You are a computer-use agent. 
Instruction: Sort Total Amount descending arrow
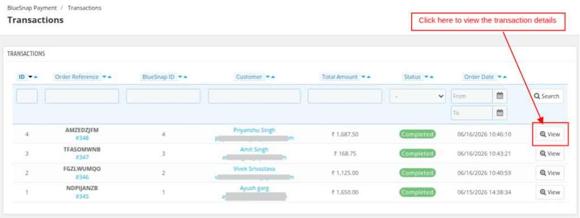click(x=363, y=77)
